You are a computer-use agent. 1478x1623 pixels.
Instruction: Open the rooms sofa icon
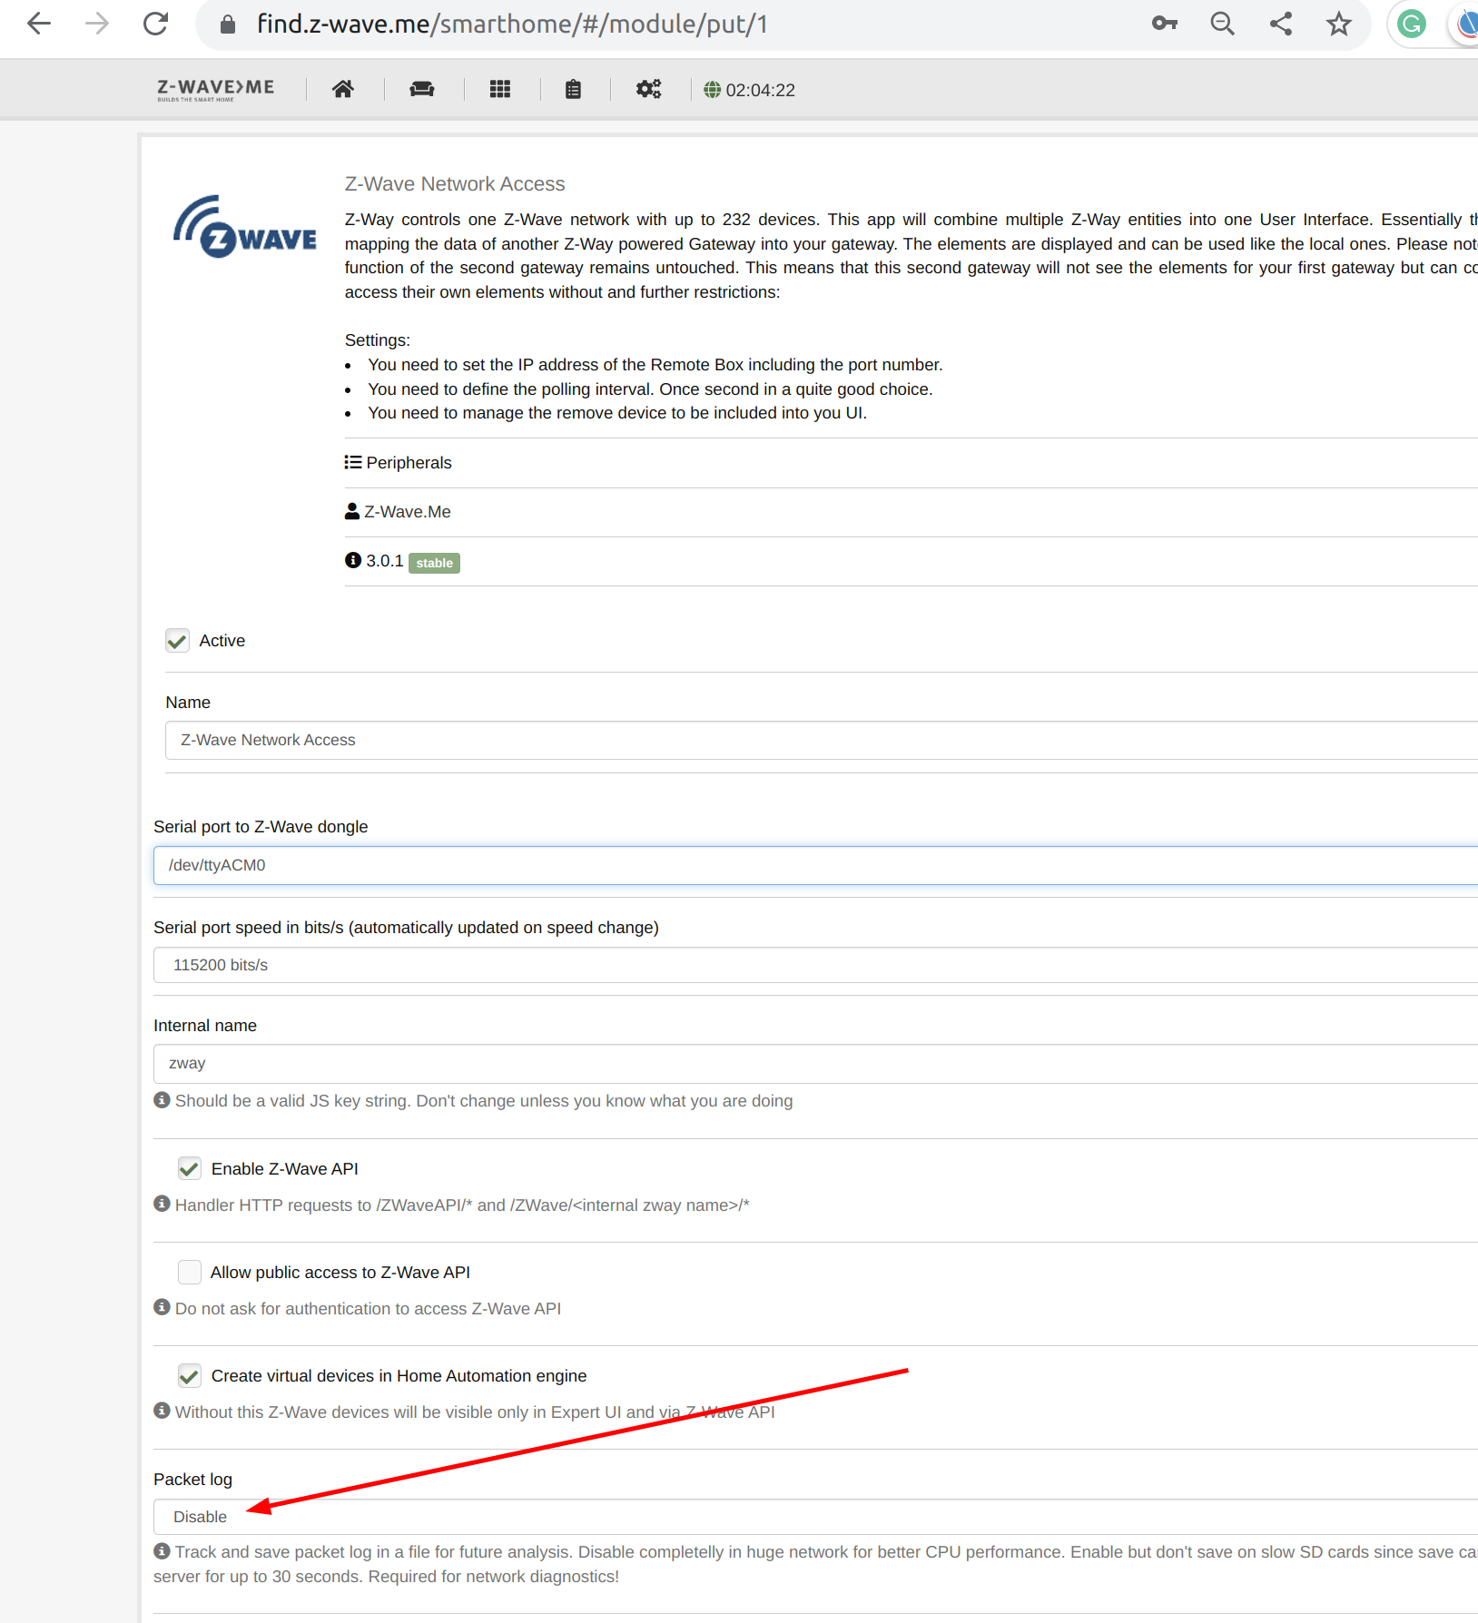coord(422,89)
